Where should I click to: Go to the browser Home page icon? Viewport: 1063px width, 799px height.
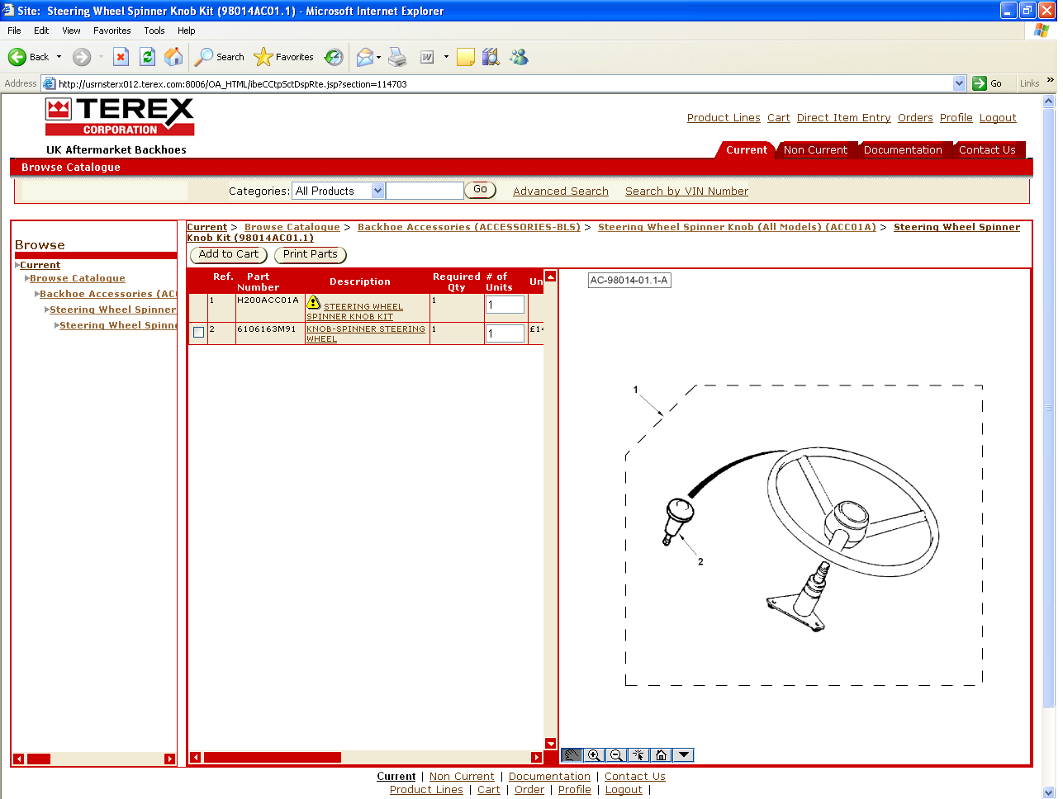pos(173,57)
